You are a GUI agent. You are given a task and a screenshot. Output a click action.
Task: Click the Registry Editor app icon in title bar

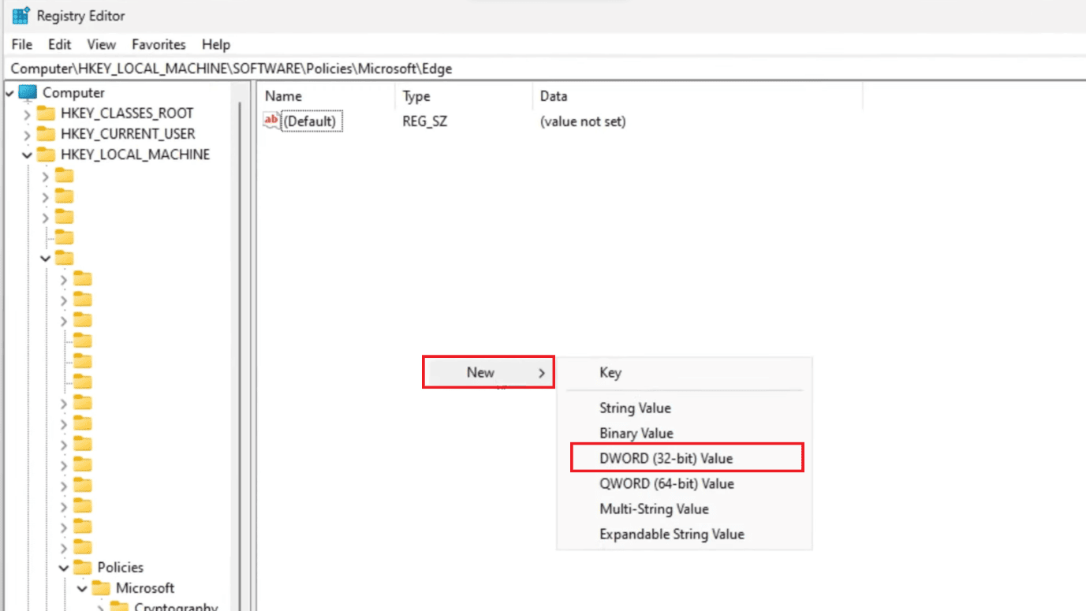coord(21,15)
